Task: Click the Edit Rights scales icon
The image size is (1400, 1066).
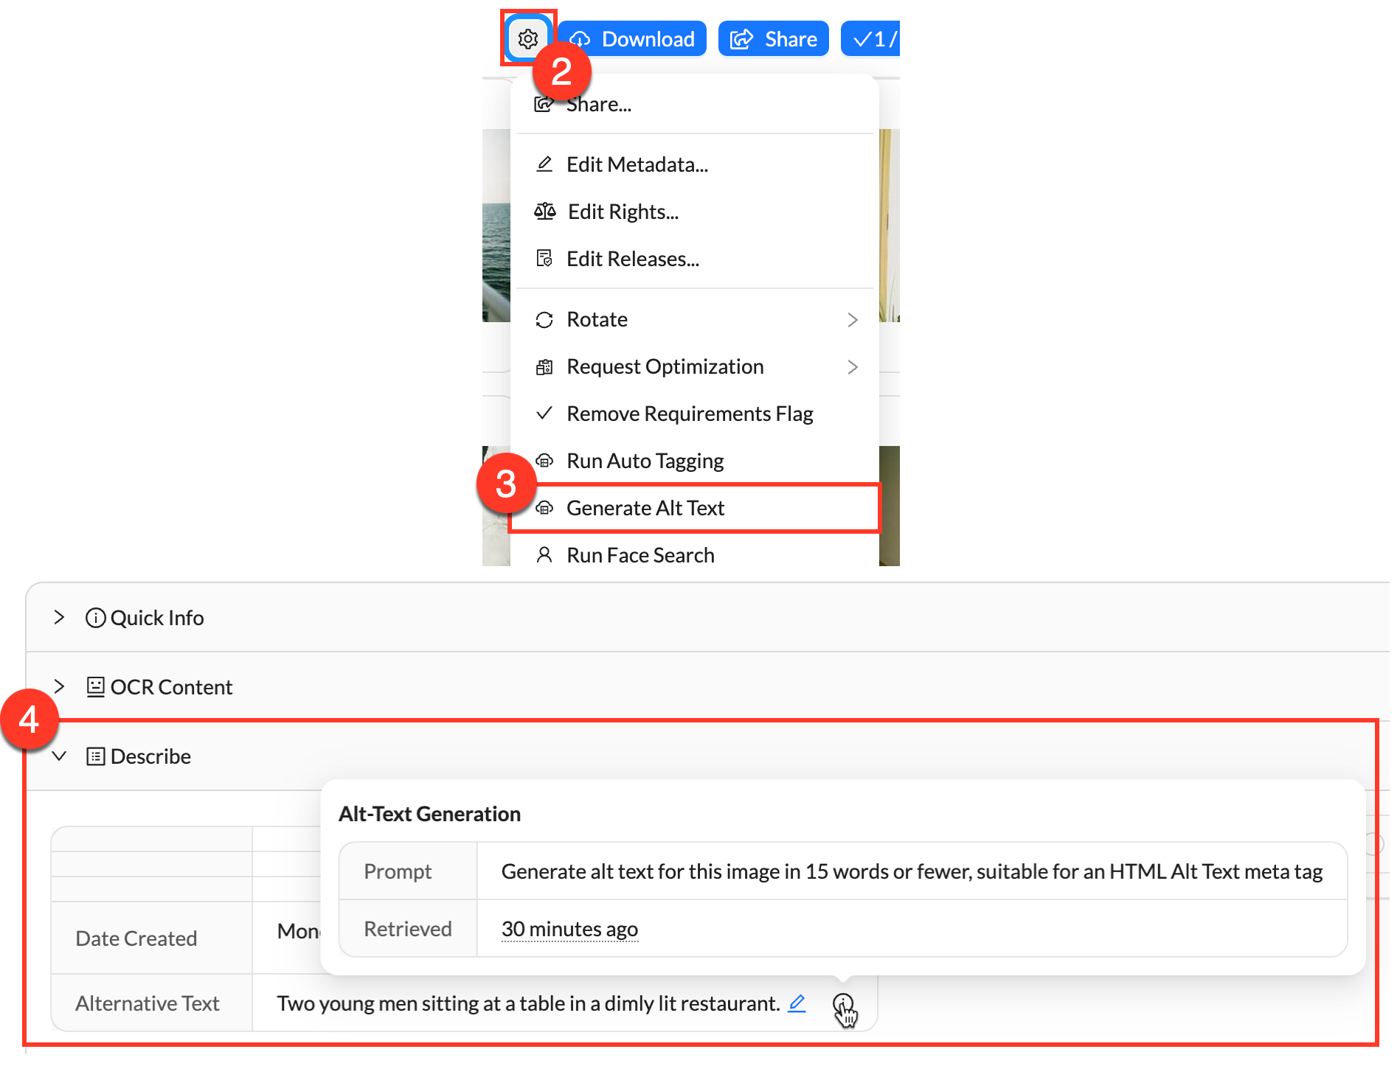Action: pyautogui.click(x=545, y=212)
